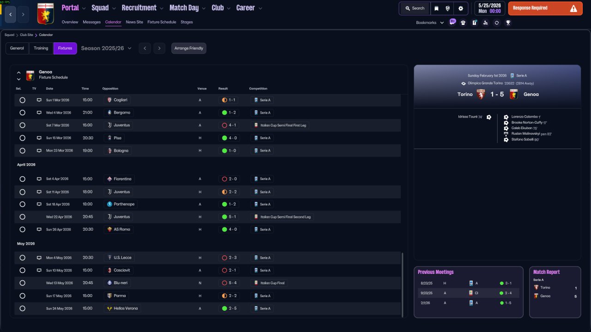Open the Messages tab
Screen dimensions: 591x332
pyautogui.click(x=91, y=22)
